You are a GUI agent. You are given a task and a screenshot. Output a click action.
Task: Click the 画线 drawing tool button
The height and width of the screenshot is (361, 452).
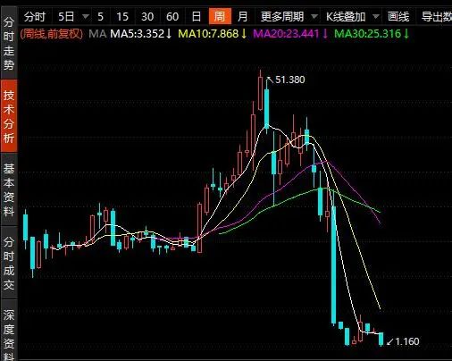tap(398, 17)
